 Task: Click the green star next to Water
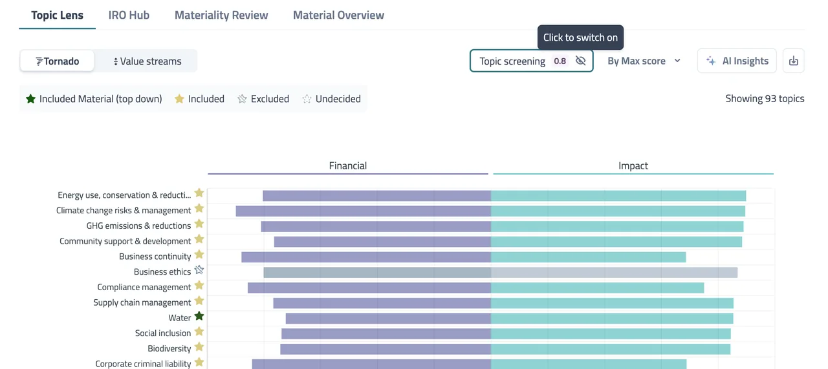[199, 316]
